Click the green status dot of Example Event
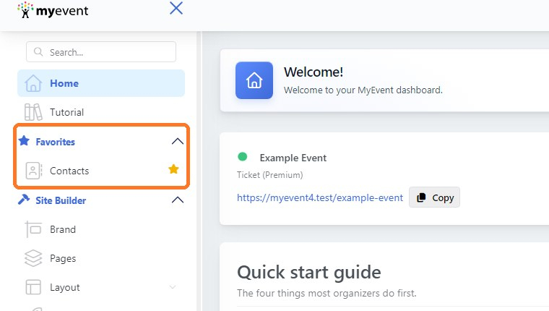The height and width of the screenshot is (311, 549). tap(242, 156)
